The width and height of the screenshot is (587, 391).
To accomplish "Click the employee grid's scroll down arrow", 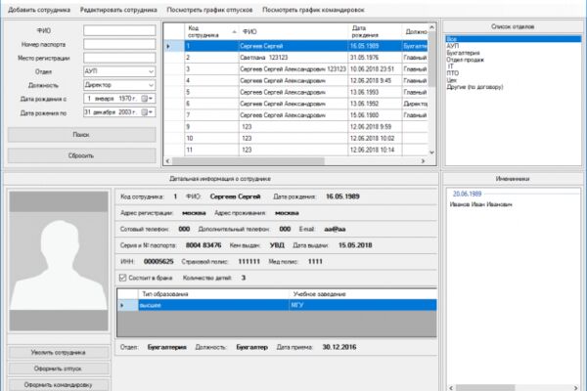I will click(431, 152).
